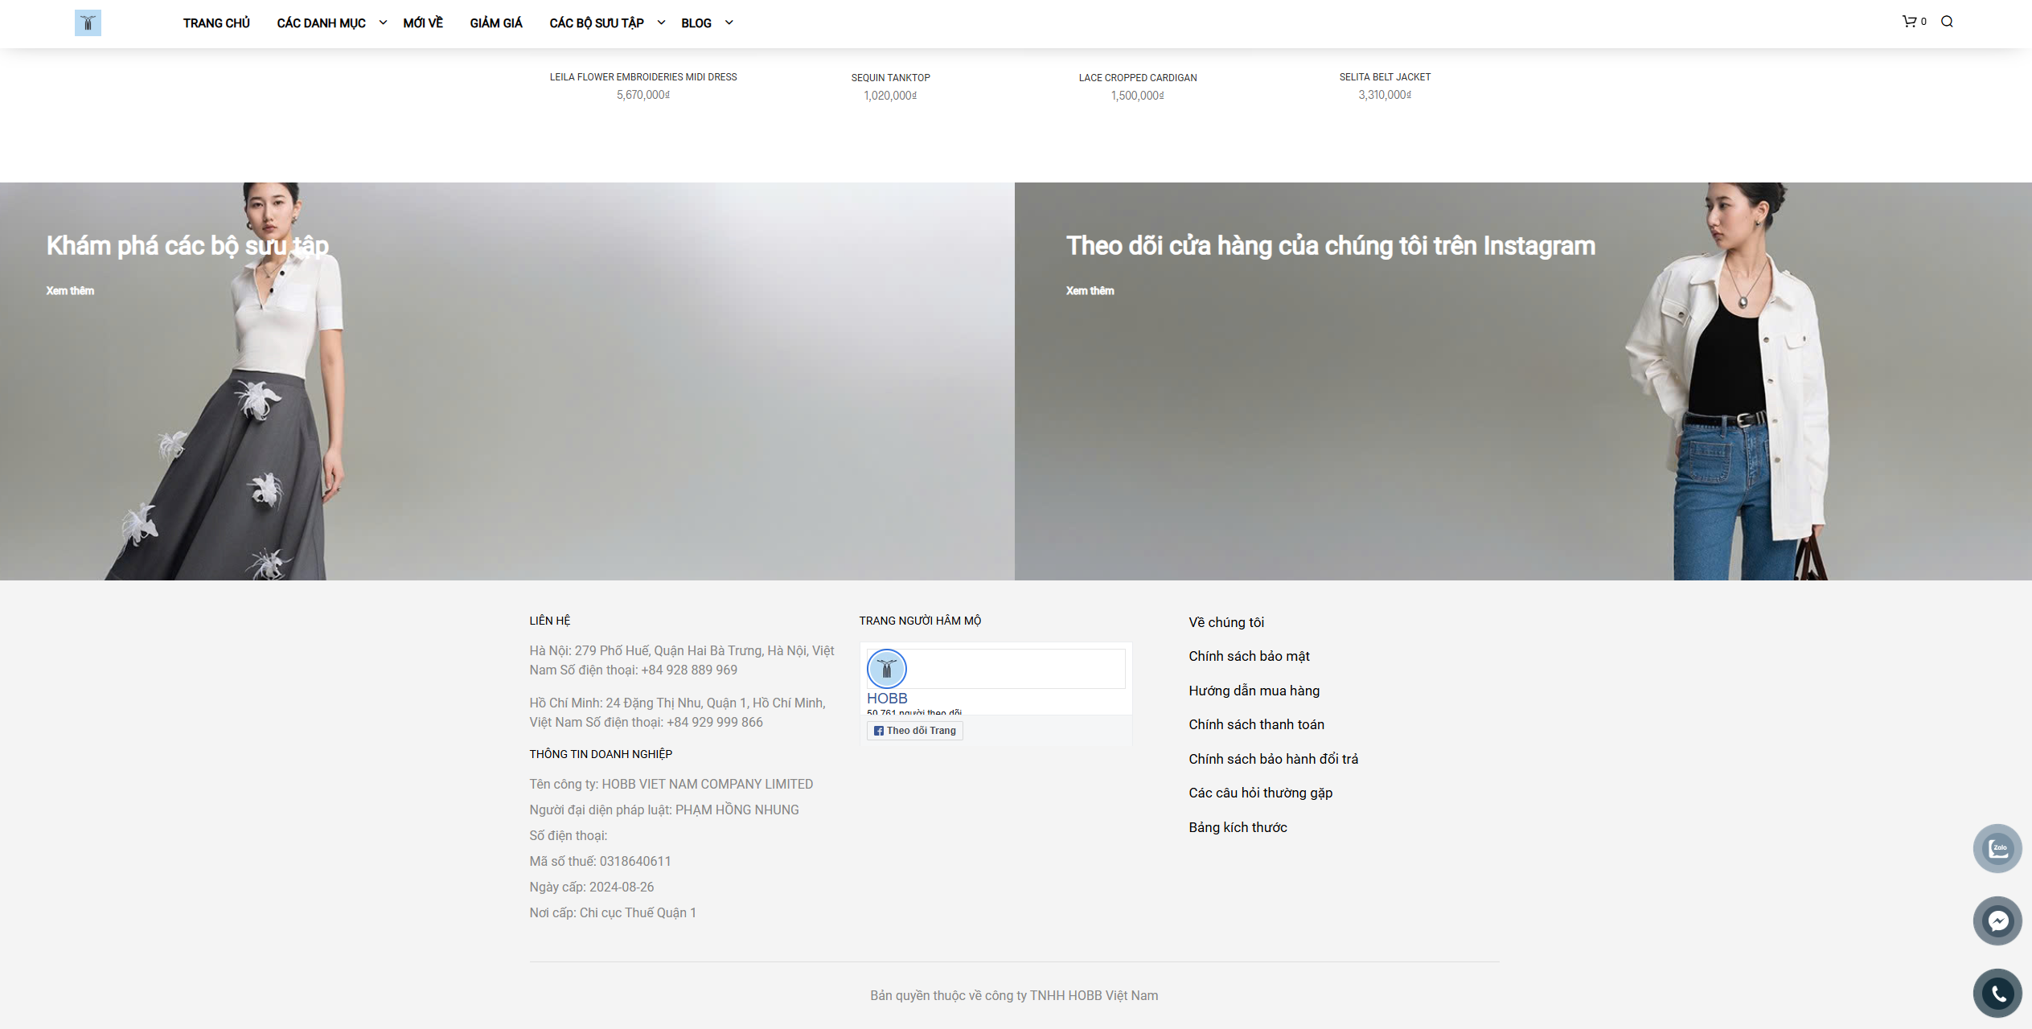Open the Messenger chat floating button
The image size is (2032, 1029).
point(1997,920)
